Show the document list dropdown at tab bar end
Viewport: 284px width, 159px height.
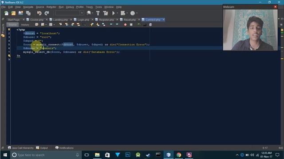tap(279, 19)
